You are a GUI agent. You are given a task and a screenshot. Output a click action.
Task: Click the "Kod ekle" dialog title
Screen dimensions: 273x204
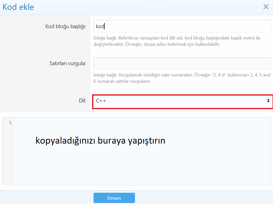point(18,7)
